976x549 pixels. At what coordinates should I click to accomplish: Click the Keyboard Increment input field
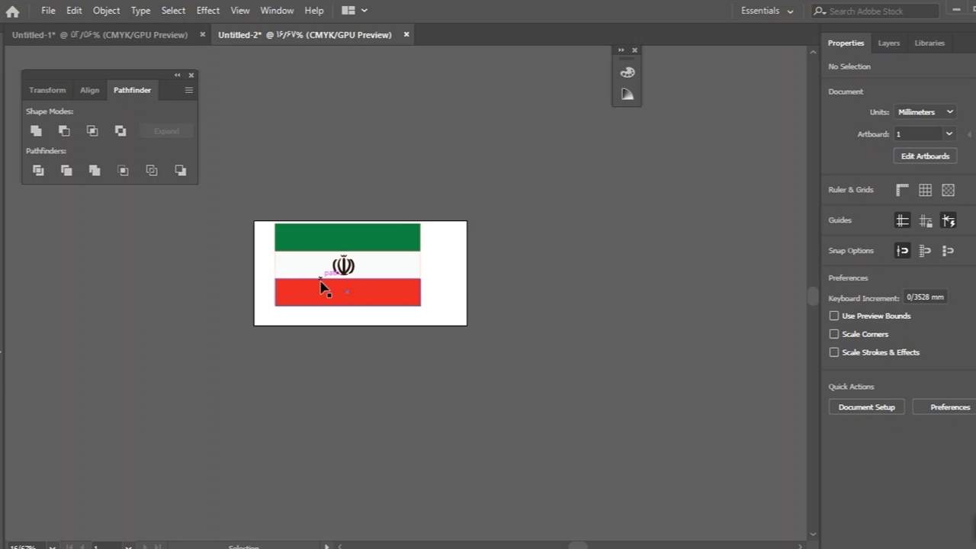pos(925,297)
